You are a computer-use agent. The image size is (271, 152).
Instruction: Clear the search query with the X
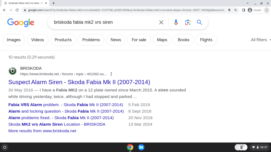pyautogui.click(x=161, y=22)
